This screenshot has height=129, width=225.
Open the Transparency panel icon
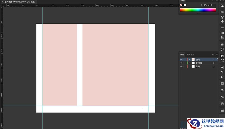coord(222,38)
